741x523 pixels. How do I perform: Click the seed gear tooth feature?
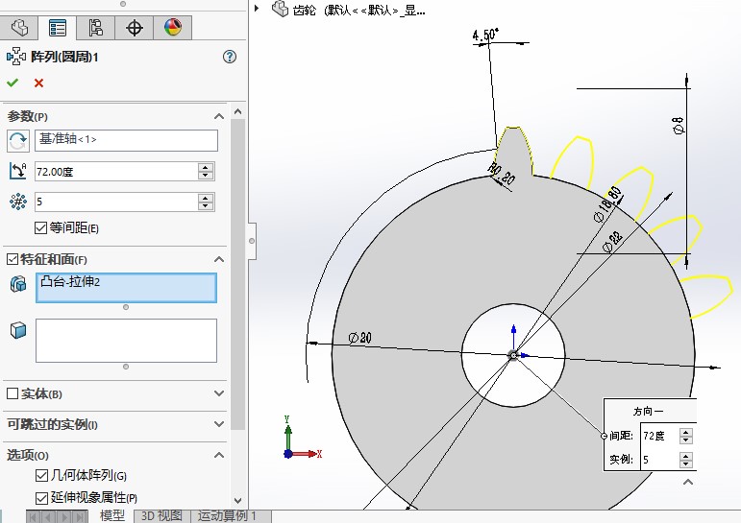tap(514, 150)
